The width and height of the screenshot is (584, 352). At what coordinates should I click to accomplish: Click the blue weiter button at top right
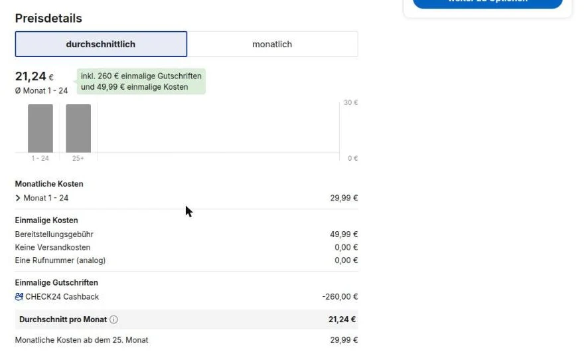tap(488, 2)
